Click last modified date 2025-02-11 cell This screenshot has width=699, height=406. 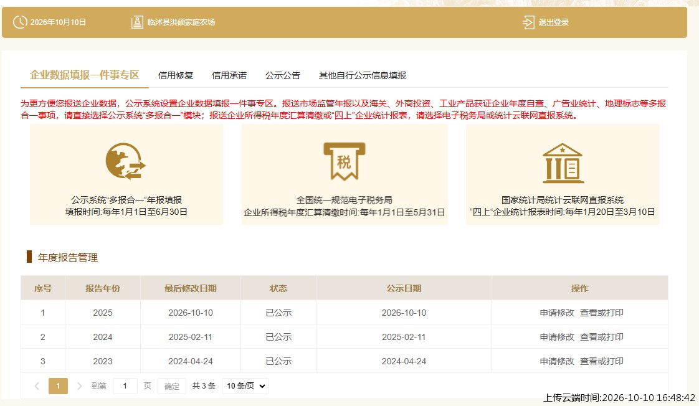pyautogui.click(x=191, y=337)
